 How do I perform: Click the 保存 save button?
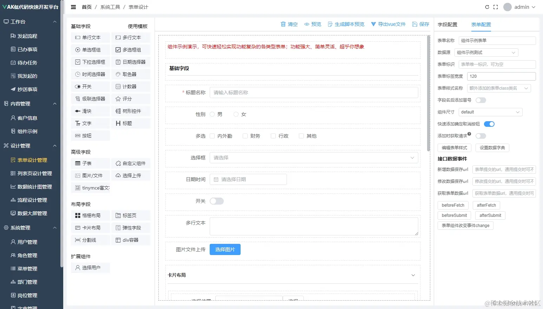click(x=420, y=24)
